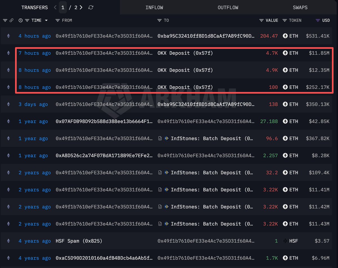338x268 pixels.
Task: Click sender address in 4 hours ago row
Action: click(x=104, y=36)
